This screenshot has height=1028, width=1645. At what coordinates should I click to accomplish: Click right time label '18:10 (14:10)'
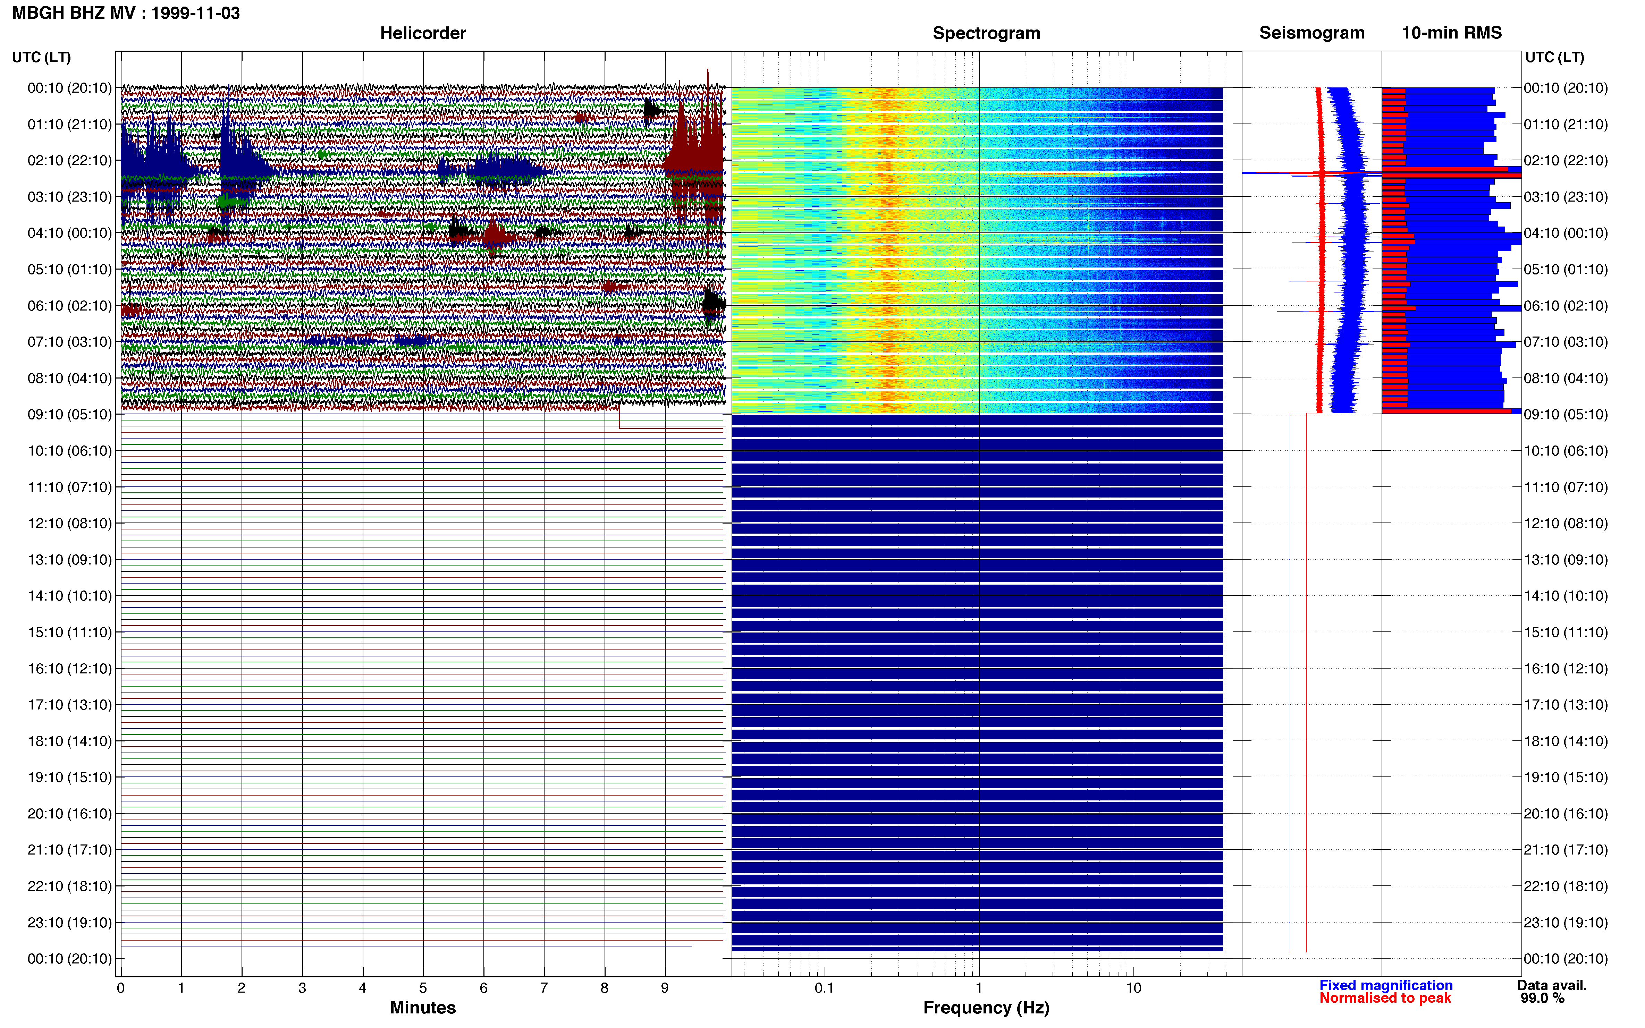click(1566, 741)
